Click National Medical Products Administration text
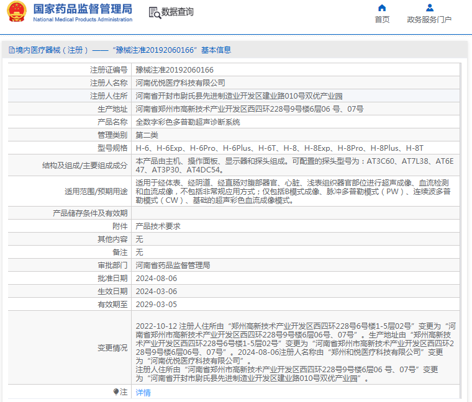472x402 pixels. pos(83,20)
